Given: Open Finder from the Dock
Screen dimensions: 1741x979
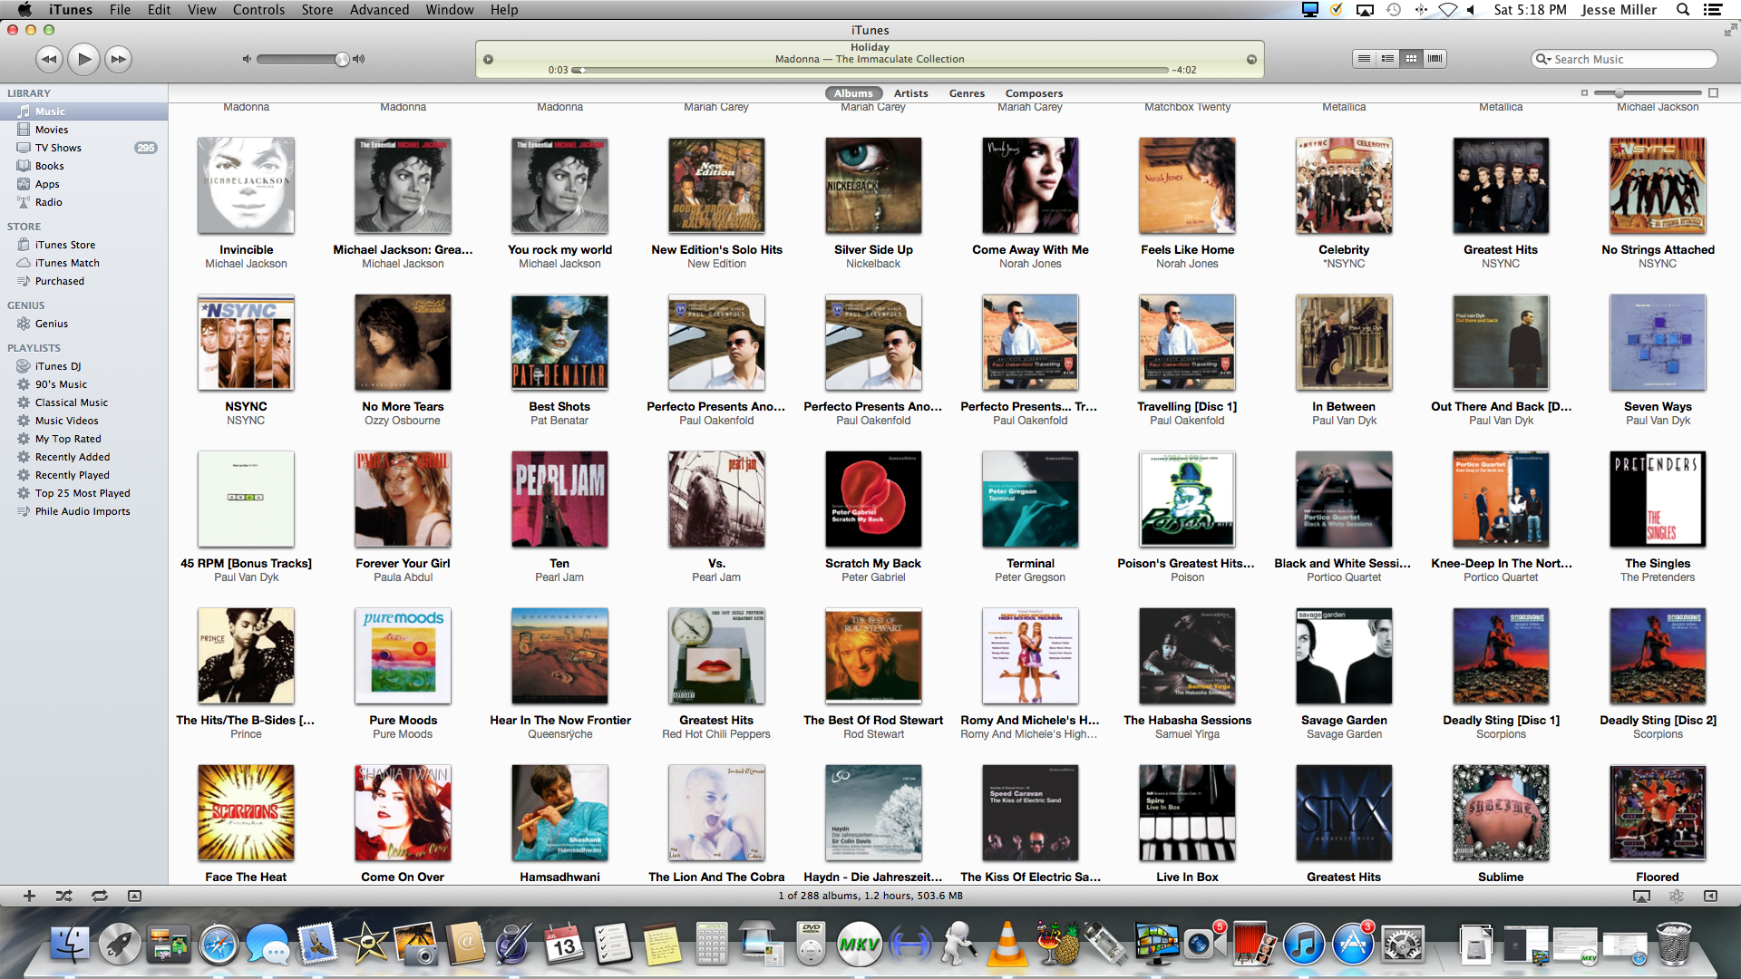Looking at the screenshot, I should tap(70, 945).
